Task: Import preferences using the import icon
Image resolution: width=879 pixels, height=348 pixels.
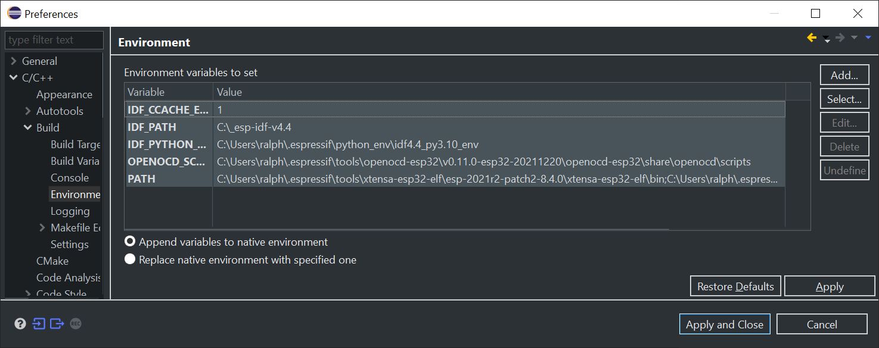Action: (39, 323)
